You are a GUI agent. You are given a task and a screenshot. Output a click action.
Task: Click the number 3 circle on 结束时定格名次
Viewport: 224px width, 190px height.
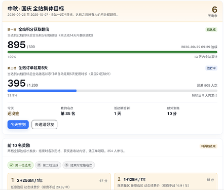click(66, 165)
